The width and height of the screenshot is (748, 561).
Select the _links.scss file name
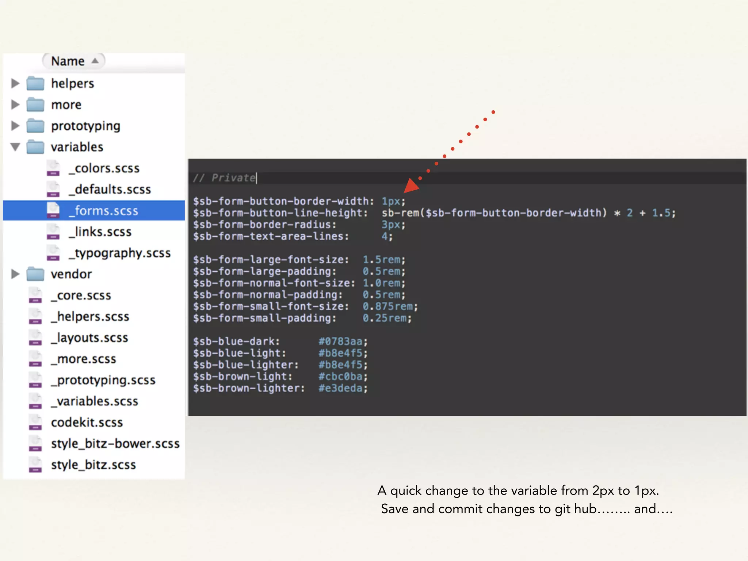pyautogui.click(x=100, y=232)
